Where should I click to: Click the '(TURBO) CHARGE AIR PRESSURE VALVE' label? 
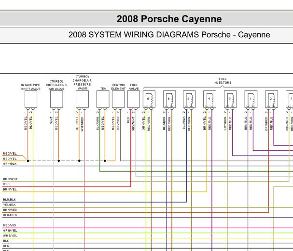[82, 83]
